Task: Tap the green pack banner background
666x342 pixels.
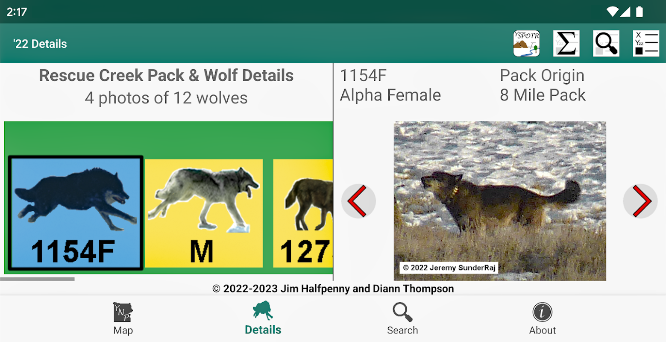Action: click(168, 139)
